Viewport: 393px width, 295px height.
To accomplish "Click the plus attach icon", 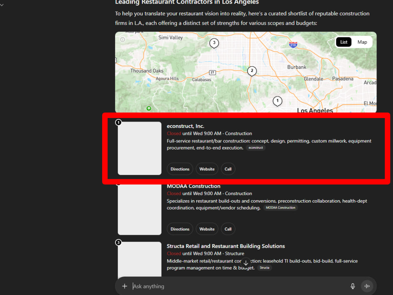I will click(x=125, y=286).
